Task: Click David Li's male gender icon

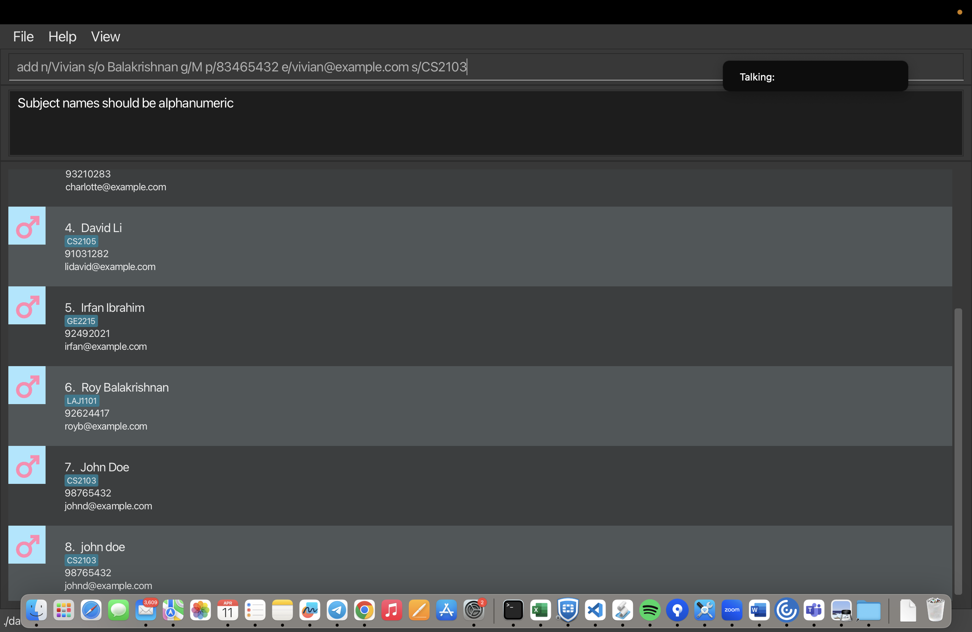Action: pos(27,226)
